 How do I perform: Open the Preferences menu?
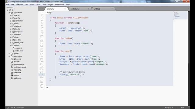click(59, 5)
